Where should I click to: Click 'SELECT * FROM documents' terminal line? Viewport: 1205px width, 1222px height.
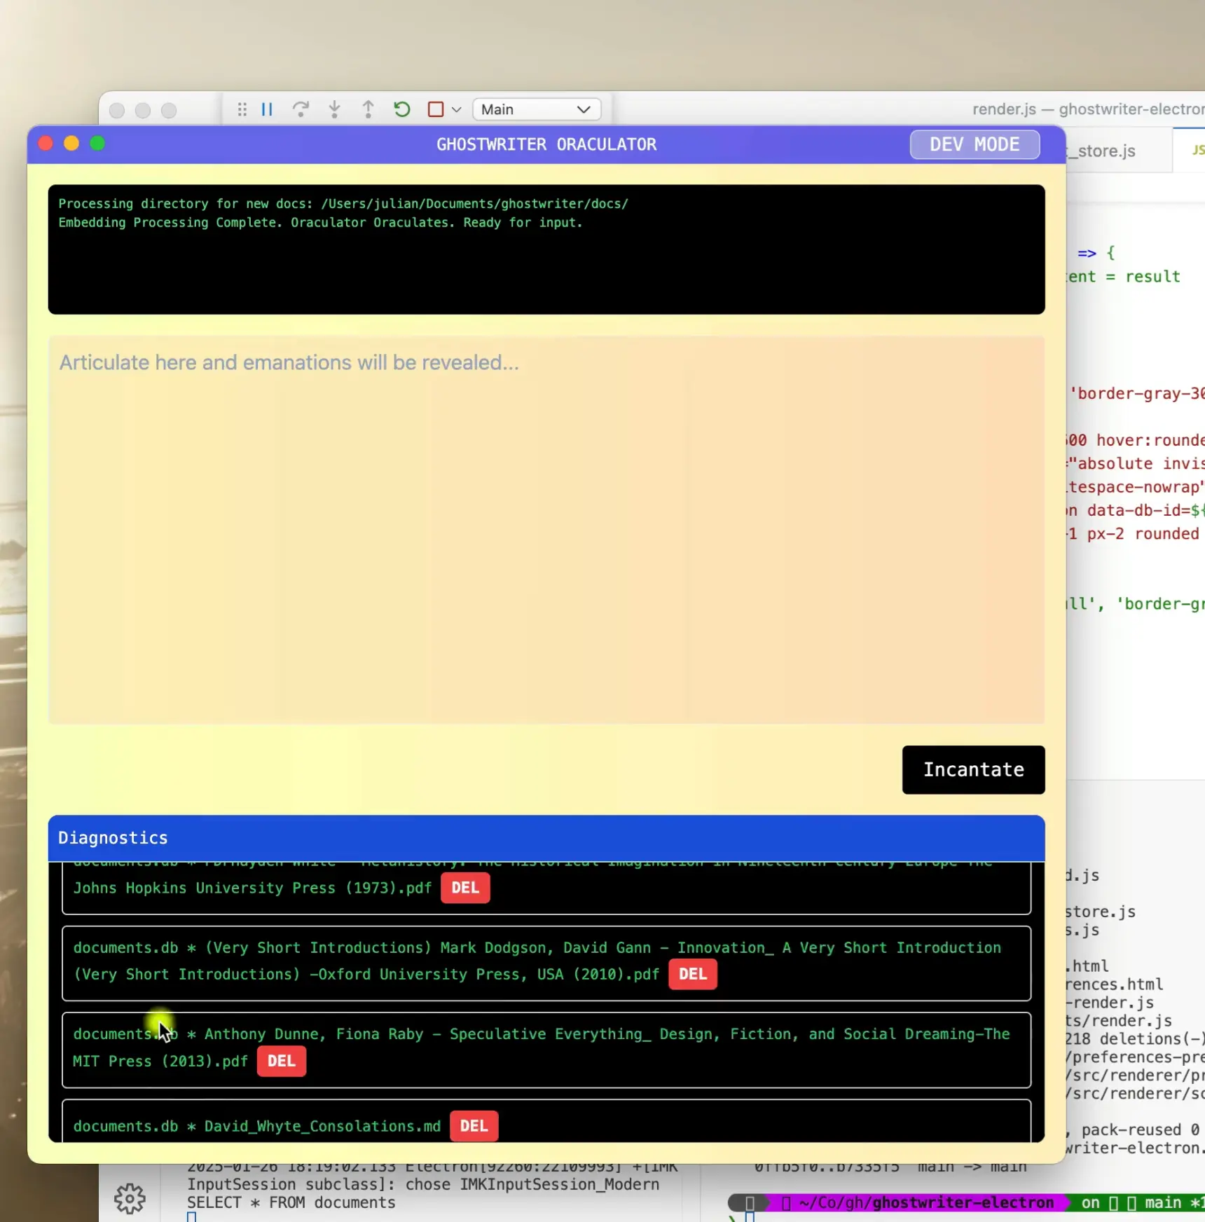click(x=291, y=1202)
